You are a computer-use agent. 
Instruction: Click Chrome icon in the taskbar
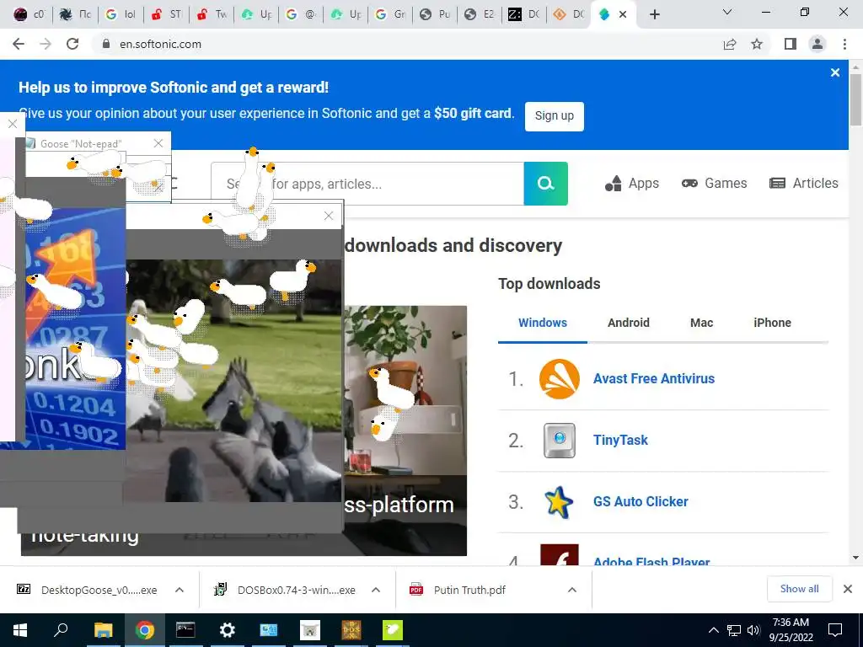pyautogui.click(x=145, y=630)
